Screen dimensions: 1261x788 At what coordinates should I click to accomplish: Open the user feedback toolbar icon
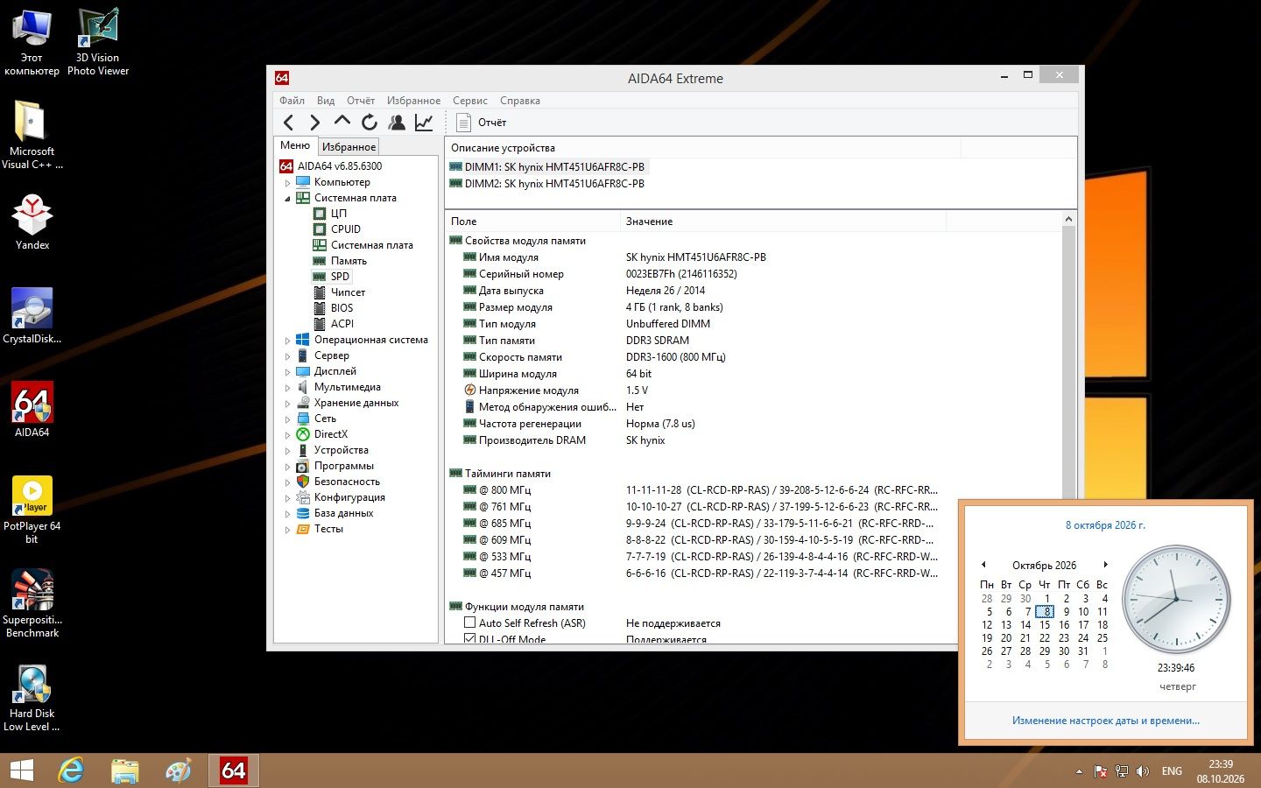tap(397, 123)
